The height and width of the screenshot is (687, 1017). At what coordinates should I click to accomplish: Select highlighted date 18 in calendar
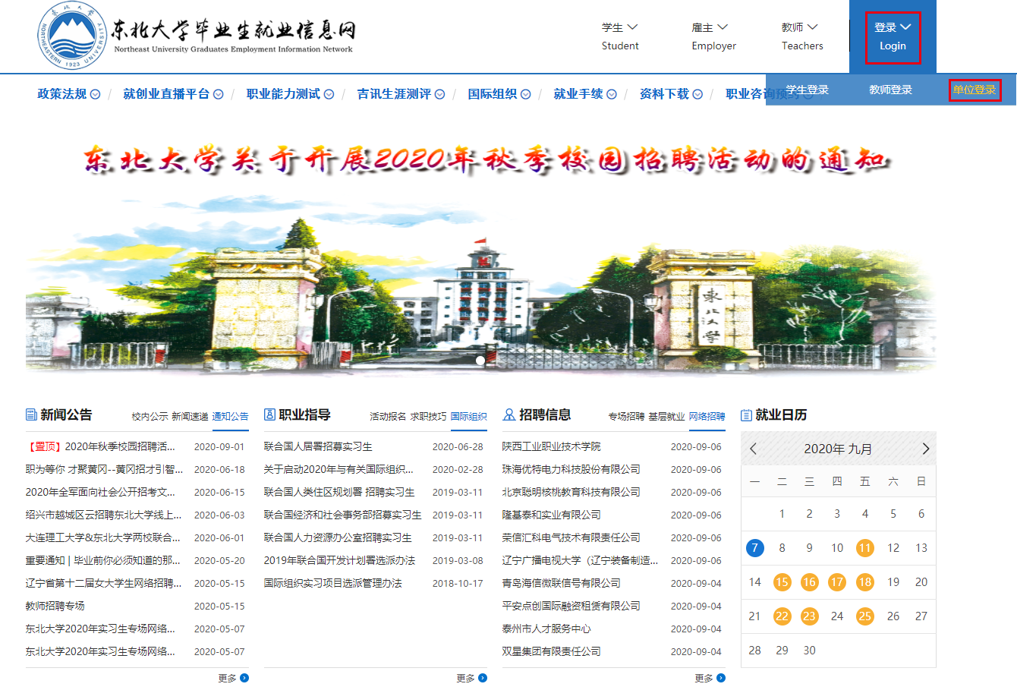(x=864, y=582)
